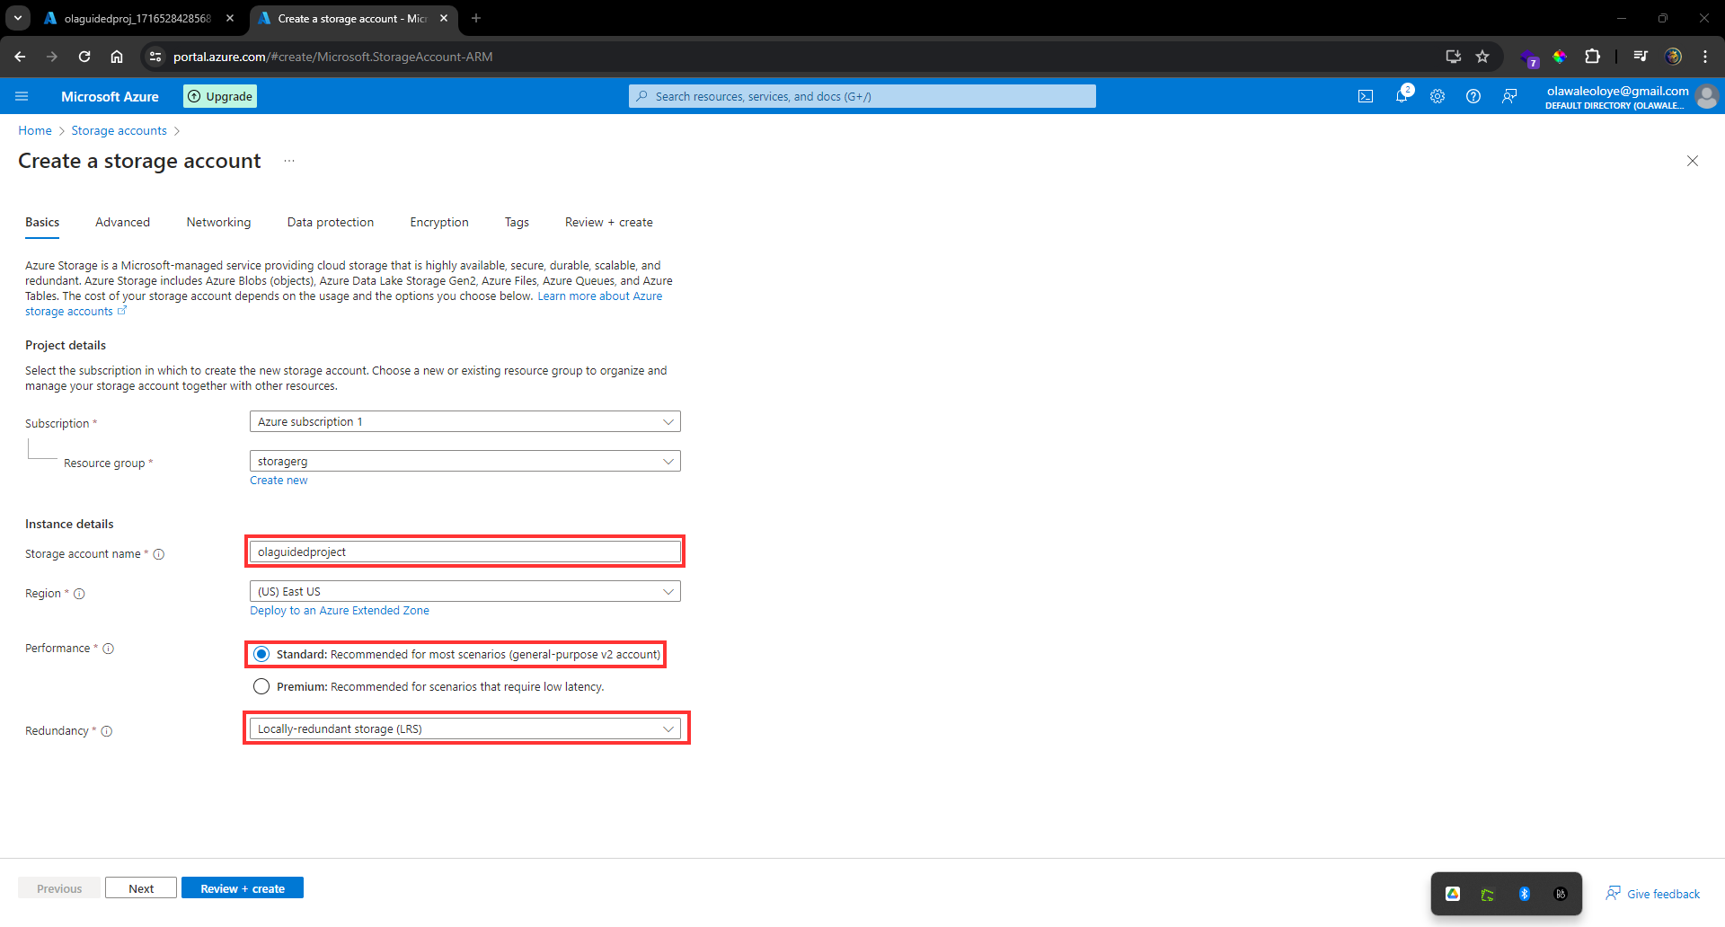Click the install app icon in the address bar
This screenshot has width=1725, height=927.
pos(1453,57)
